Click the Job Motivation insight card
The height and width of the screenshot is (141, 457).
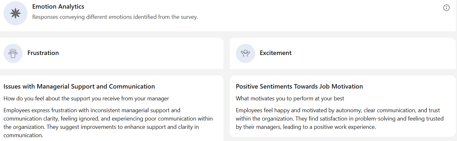343,106
